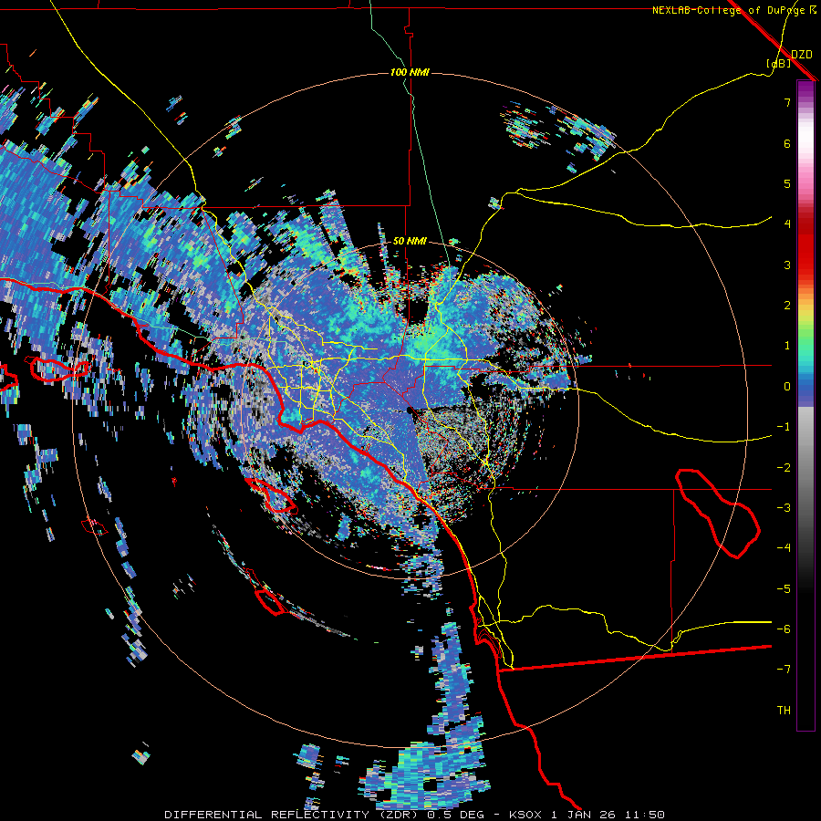Click the -2 value on color scale
The image size is (821, 821).
click(x=784, y=468)
